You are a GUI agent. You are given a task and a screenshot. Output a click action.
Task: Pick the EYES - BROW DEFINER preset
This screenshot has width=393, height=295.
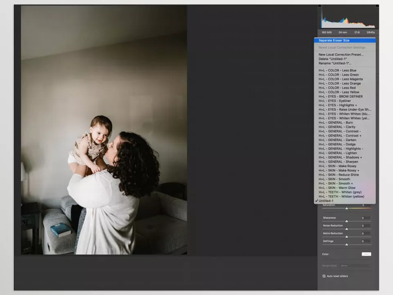[x=341, y=97]
